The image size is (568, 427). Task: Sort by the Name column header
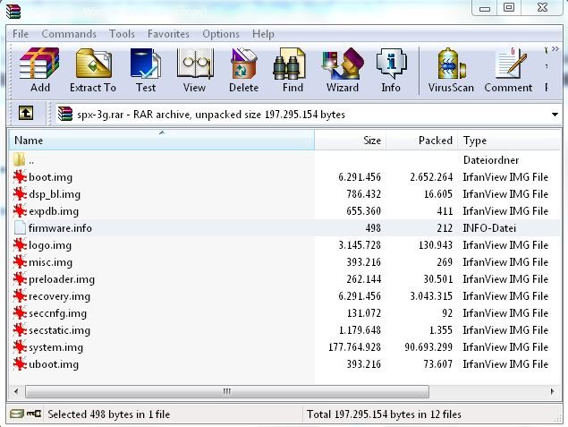[162, 140]
